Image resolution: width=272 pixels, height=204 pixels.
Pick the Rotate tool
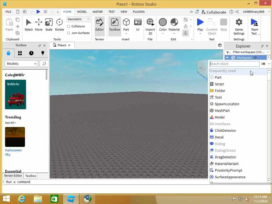tap(59, 25)
